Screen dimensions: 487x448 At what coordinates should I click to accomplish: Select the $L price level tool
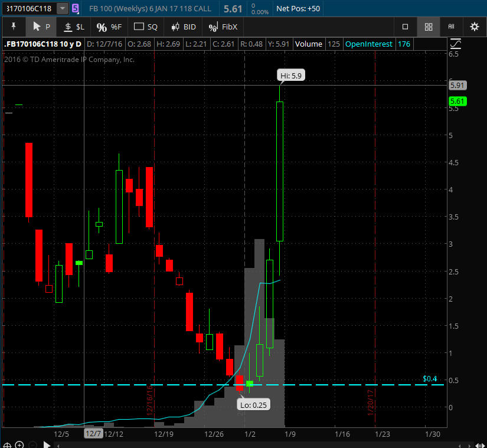coord(74,27)
